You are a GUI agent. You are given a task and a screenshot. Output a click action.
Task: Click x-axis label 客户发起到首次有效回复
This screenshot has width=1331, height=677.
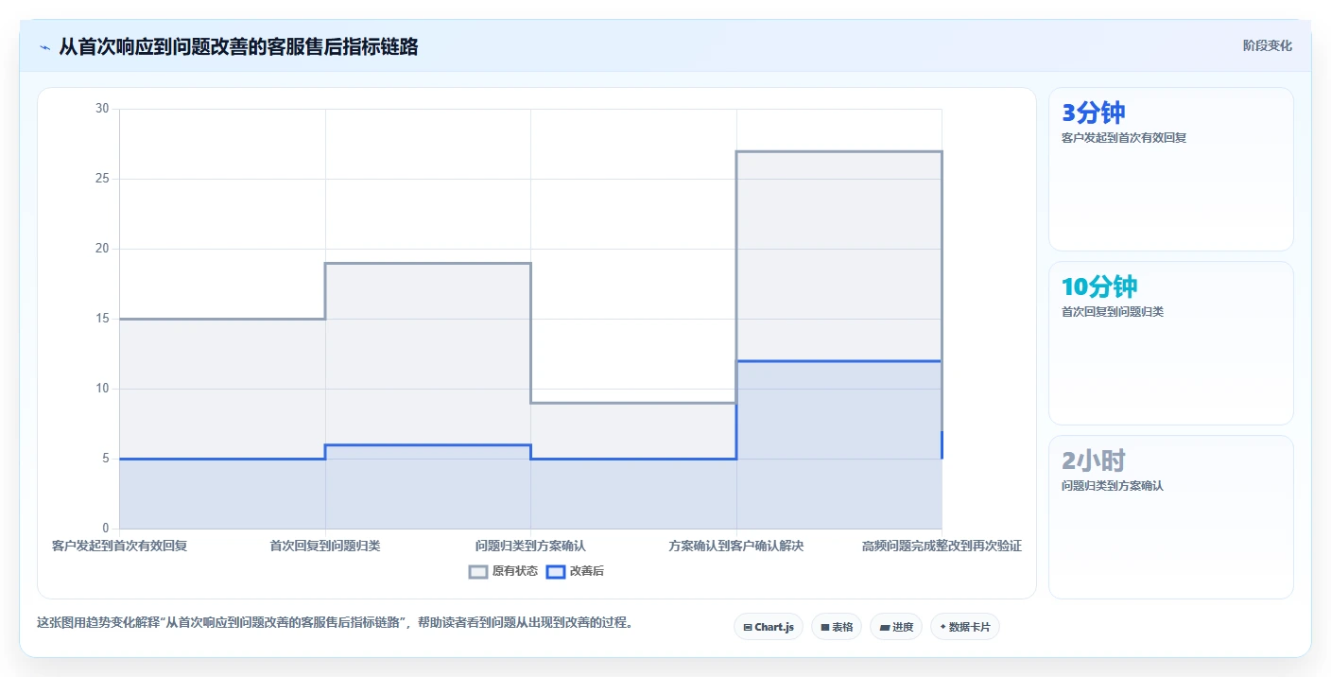coord(120,547)
